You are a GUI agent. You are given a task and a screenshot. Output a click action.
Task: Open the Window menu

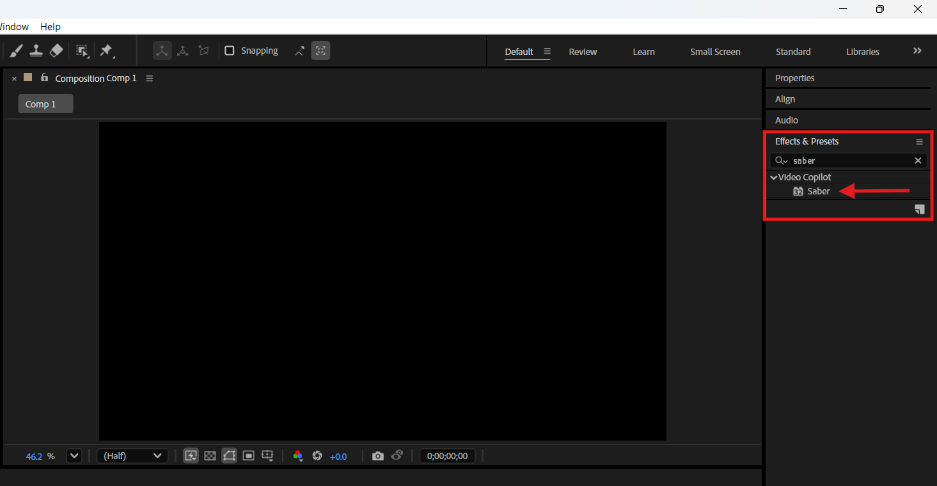click(14, 27)
